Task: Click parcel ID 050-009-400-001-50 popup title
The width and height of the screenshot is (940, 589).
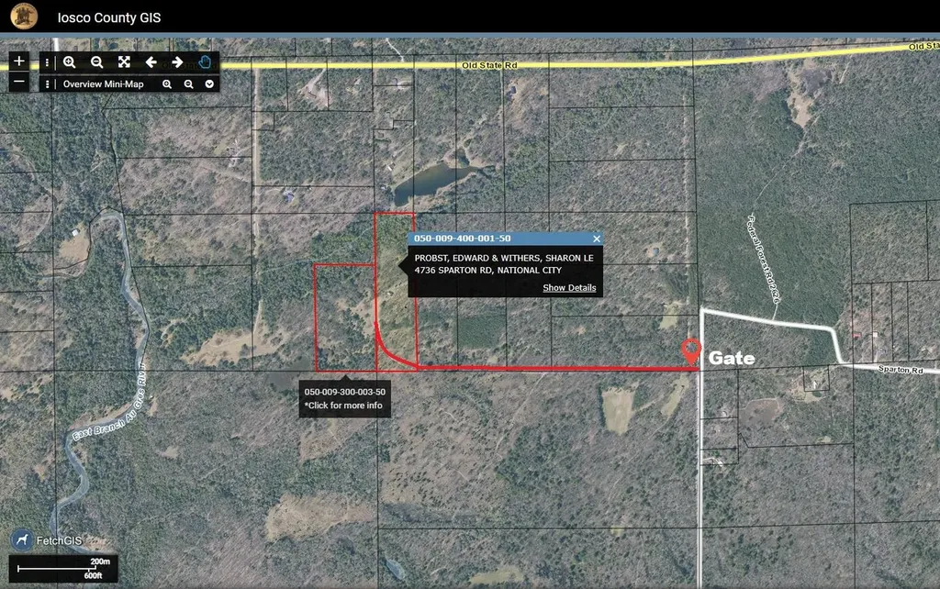Action: point(463,239)
